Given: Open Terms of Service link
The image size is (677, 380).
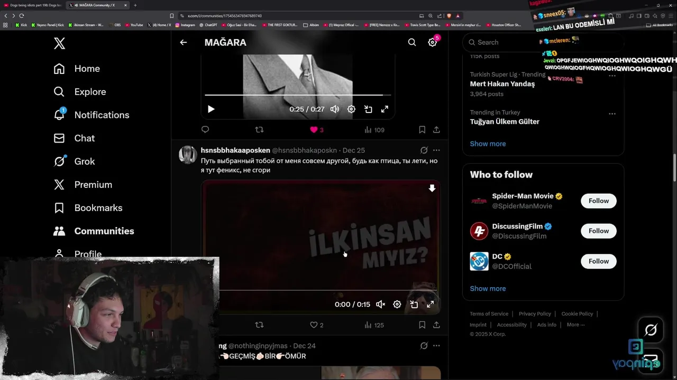Looking at the screenshot, I should click(x=489, y=313).
